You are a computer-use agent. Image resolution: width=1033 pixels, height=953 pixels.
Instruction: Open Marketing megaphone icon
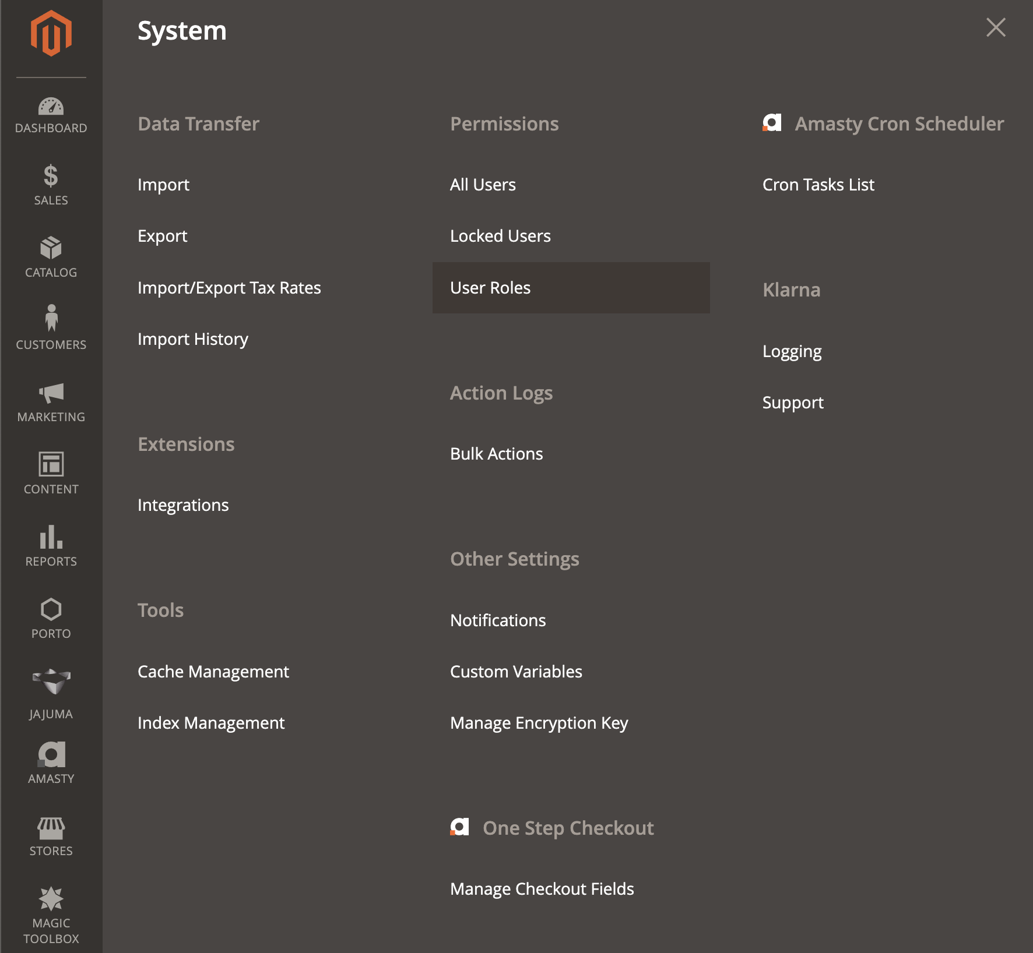51,393
